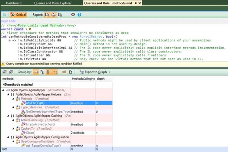Collapse UserConfiguredItemBase class node
The image size is (228, 152).
tap(13, 141)
